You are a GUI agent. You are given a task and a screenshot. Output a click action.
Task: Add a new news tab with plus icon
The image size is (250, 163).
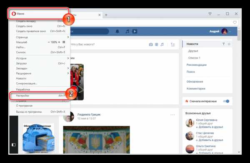pos(229,44)
